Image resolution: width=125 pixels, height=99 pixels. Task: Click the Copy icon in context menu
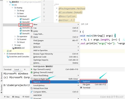pos(32,31)
